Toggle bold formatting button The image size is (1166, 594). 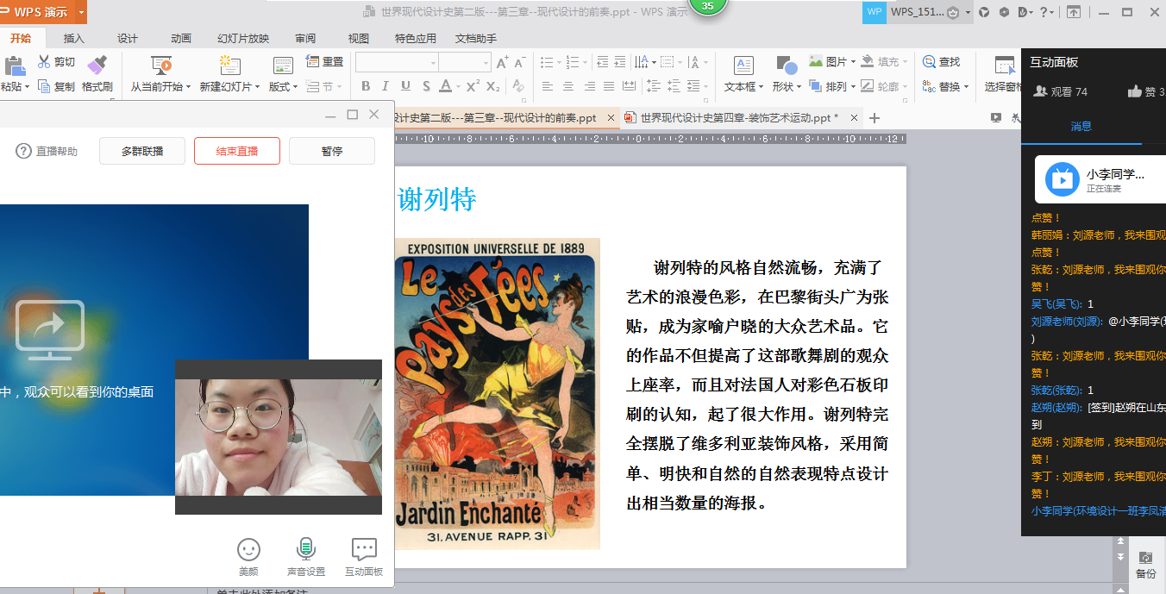tap(366, 86)
